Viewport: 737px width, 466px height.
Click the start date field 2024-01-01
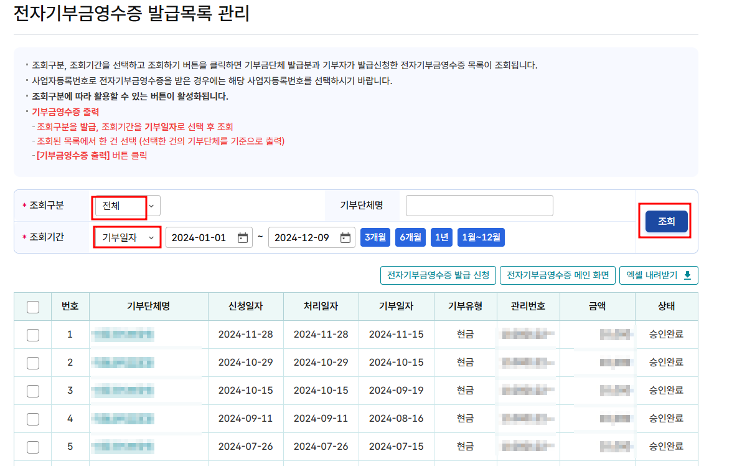point(209,237)
